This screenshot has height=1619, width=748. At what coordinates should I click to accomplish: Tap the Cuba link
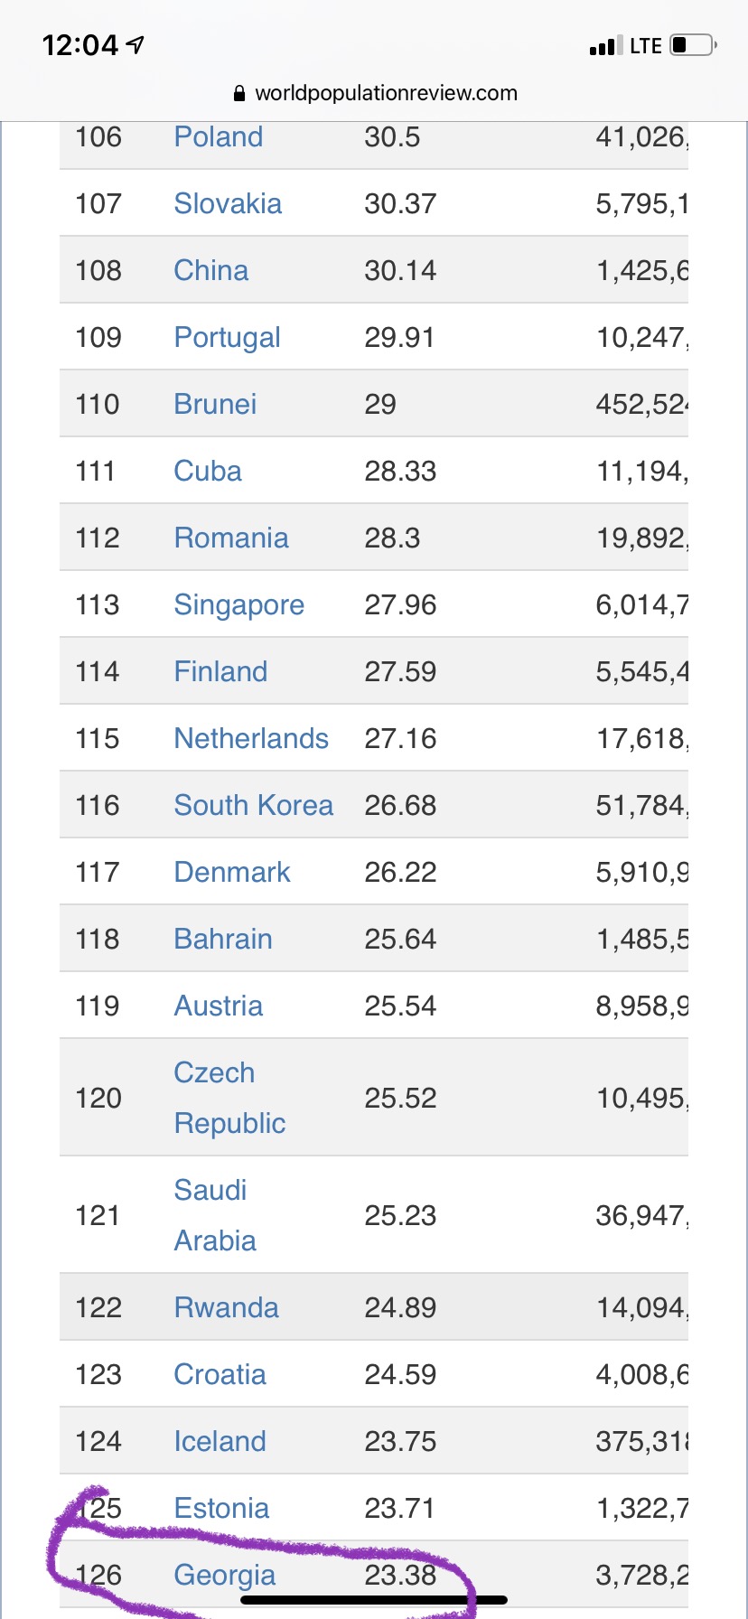point(208,472)
